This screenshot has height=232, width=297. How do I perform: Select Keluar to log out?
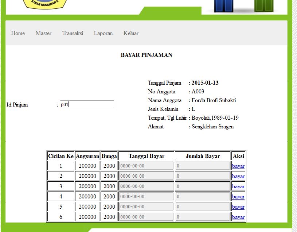click(x=131, y=33)
